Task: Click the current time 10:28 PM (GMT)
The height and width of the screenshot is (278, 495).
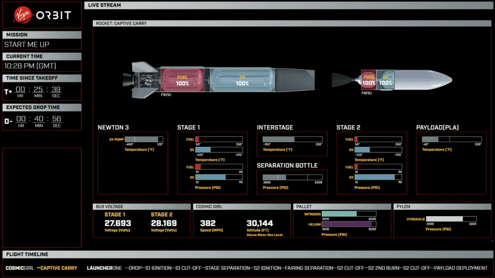Action: (x=30, y=66)
